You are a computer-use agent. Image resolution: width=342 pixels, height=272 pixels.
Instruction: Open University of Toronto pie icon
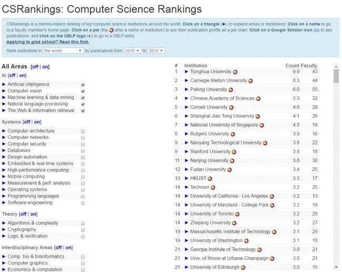point(237,214)
